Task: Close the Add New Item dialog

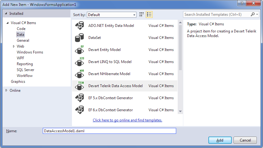Action: 254,3
